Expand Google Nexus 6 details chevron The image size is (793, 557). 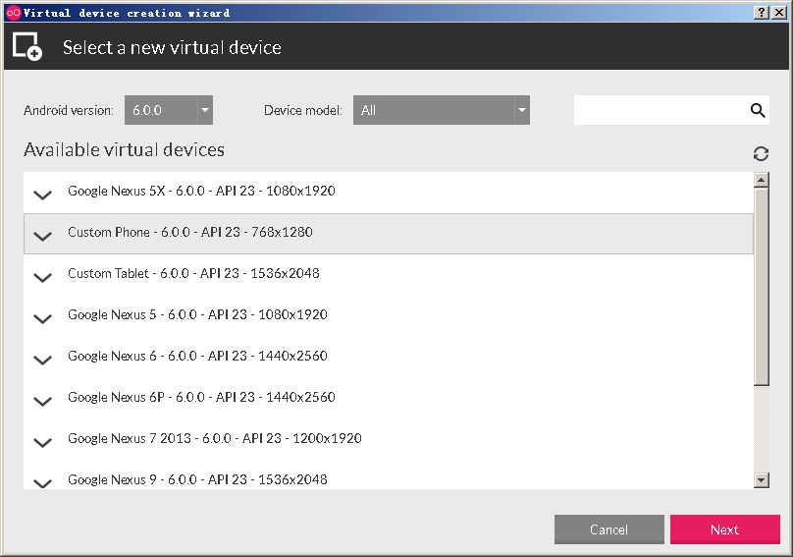pyautogui.click(x=43, y=360)
